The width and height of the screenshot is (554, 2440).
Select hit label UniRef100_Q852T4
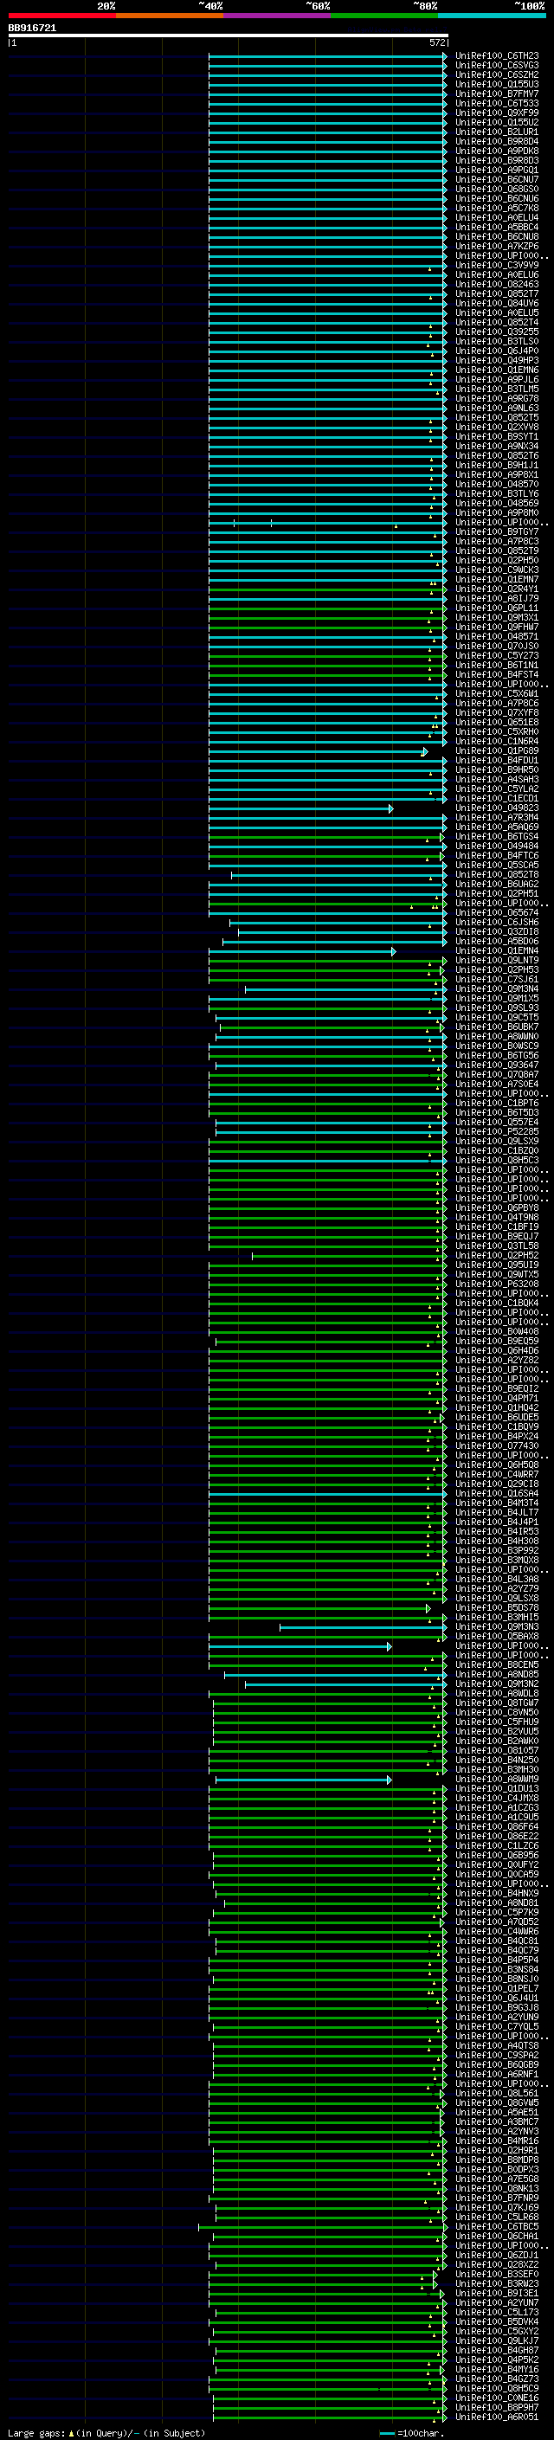(x=497, y=322)
